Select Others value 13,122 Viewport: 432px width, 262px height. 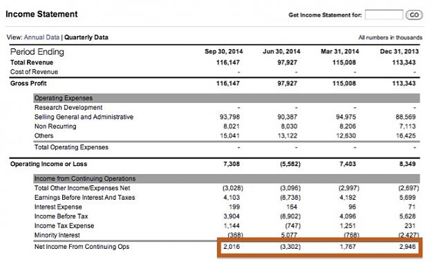click(288, 135)
